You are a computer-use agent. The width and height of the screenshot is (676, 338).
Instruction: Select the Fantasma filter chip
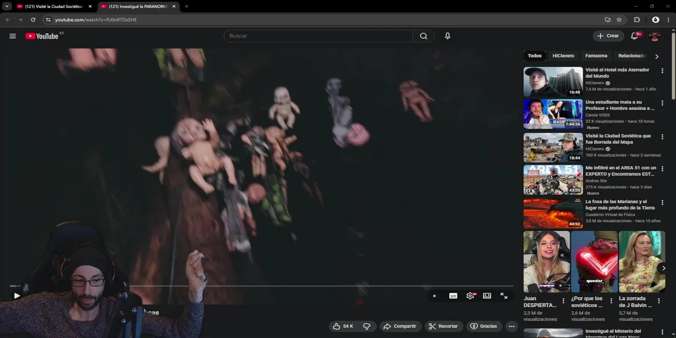[596, 56]
